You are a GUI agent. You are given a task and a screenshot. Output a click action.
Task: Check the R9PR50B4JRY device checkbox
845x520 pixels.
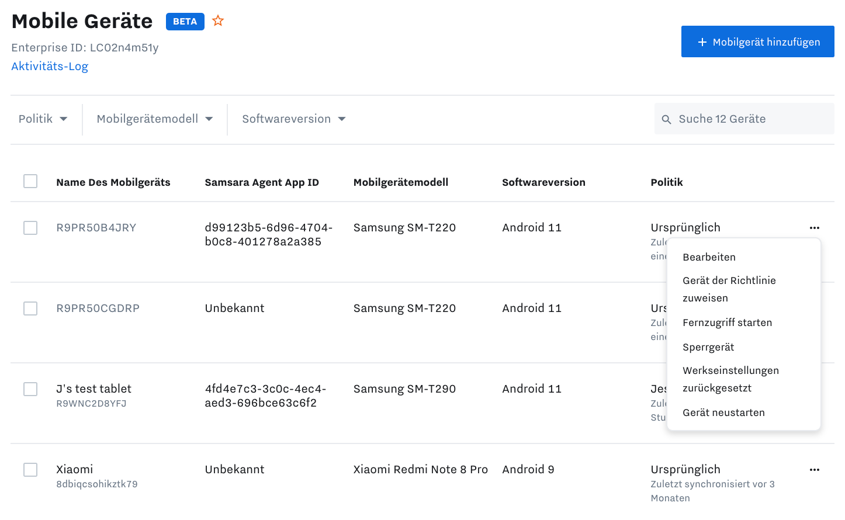30,228
